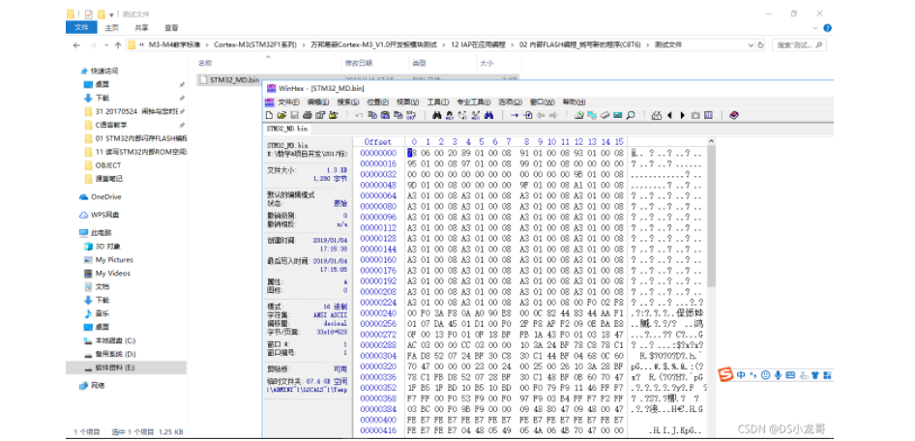Image resolution: width=915 pixels, height=441 pixels.
Task: Click Explorer's up-one-level arrow
Action: pos(118,44)
